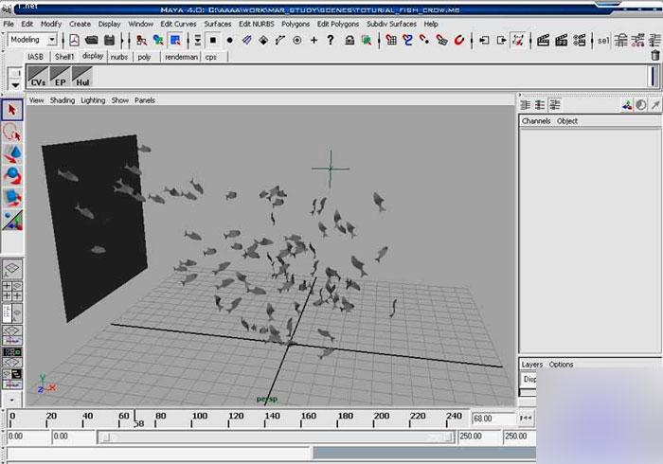
Task: Click the trash can shelf icon
Action: pyautogui.click(x=654, y=56)
